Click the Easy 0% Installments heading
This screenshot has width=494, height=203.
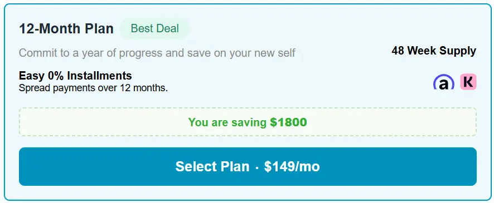point(75,76)
